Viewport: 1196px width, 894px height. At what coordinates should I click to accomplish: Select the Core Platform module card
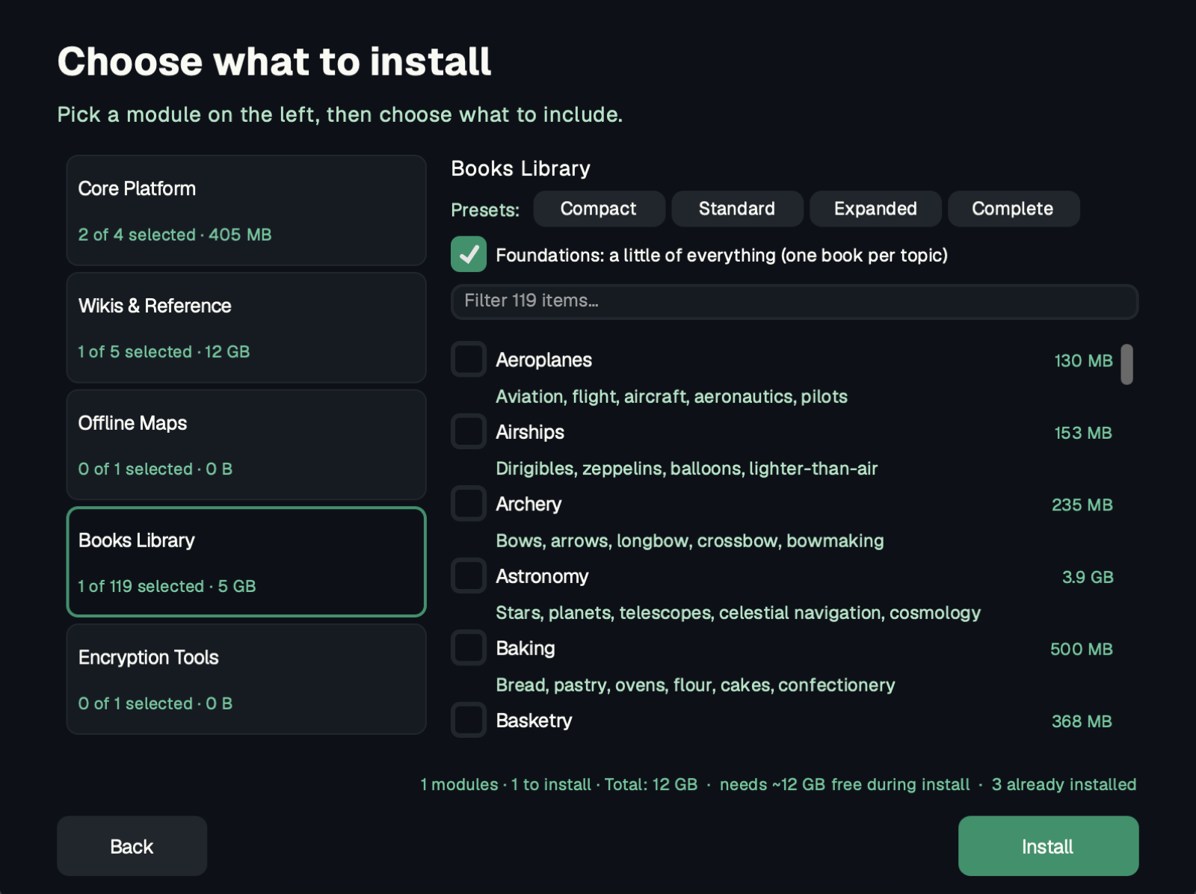[x=246, y=211]
